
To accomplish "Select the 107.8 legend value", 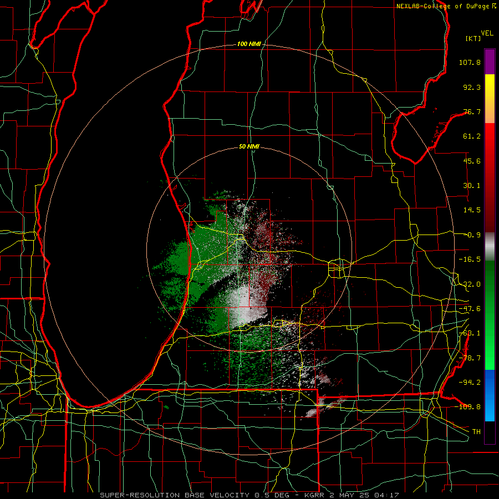I will 470,62.
